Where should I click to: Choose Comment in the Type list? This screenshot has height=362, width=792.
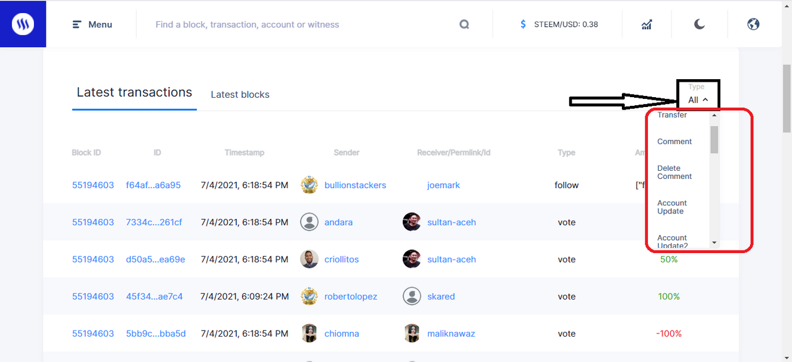[674, 142]
